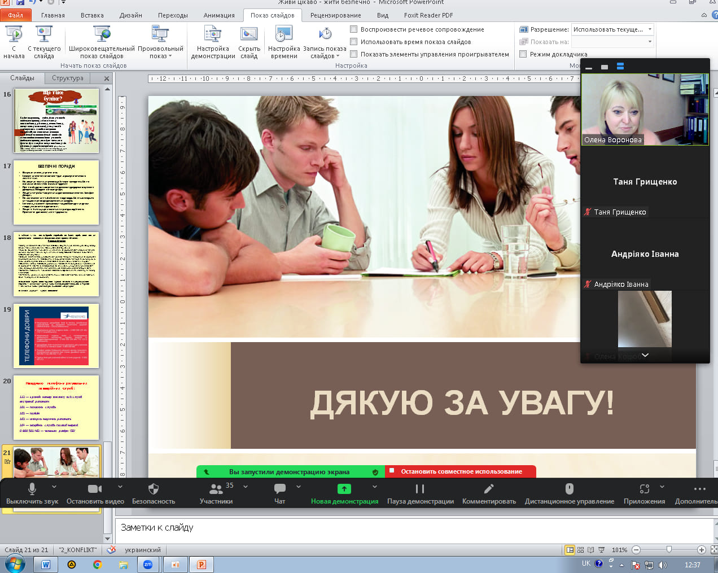Viewport: 718px width, 573px height.
Task: Switch to the Animation ribbon tab
Action: click(x=219, y=15)
